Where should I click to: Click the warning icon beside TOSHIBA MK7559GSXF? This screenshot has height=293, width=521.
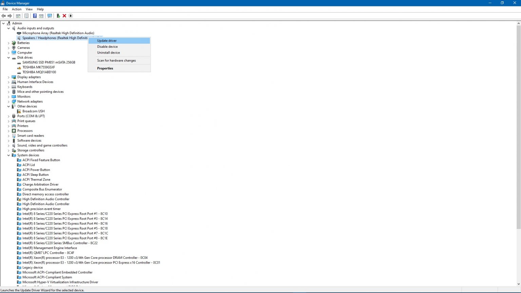(x=19, y=67)
